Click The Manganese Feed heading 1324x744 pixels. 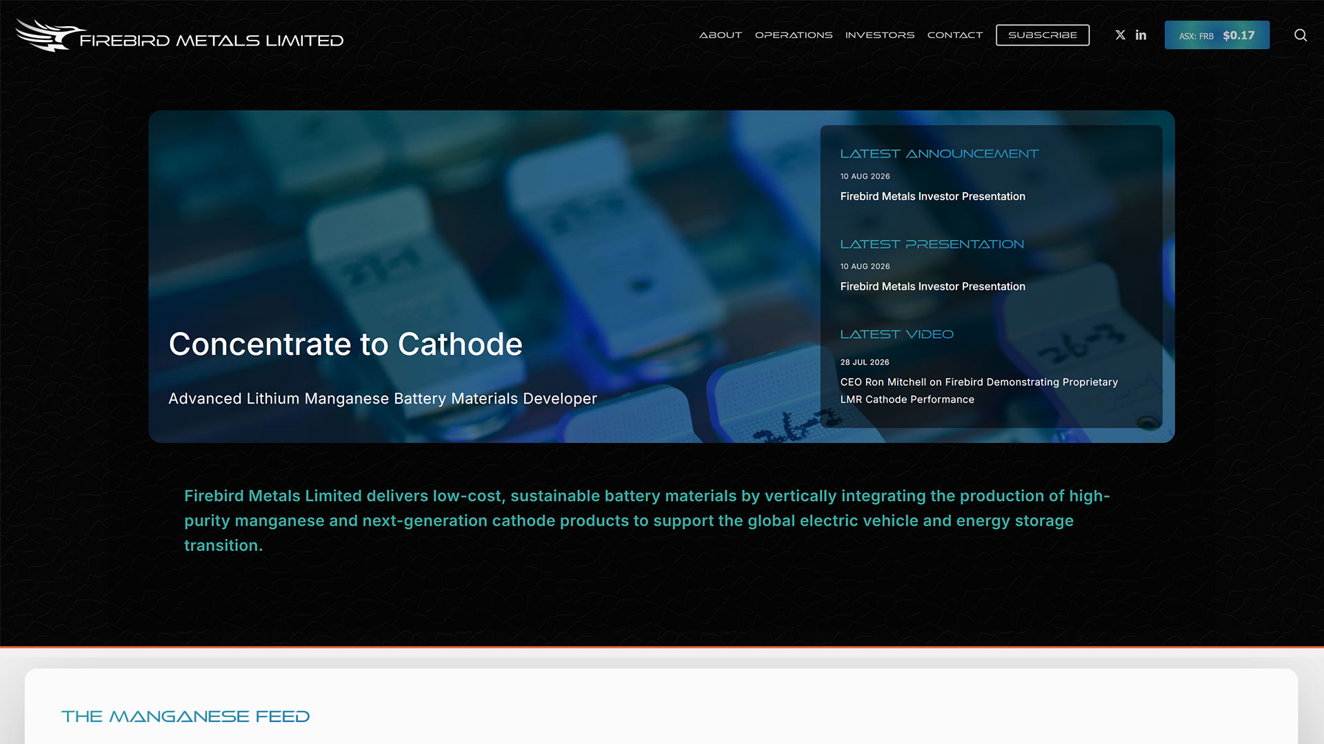[x=185, y=716]
